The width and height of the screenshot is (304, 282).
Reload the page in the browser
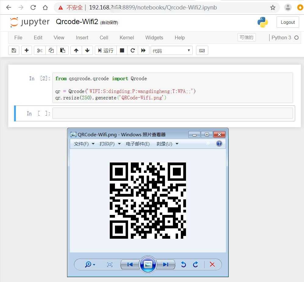(x=33, y=7)
